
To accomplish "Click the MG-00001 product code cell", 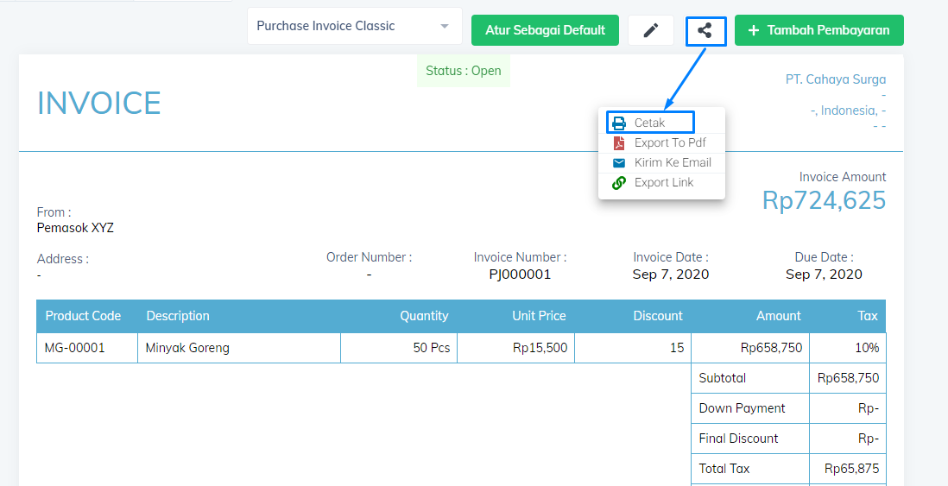I will click(x=87, y=348).
